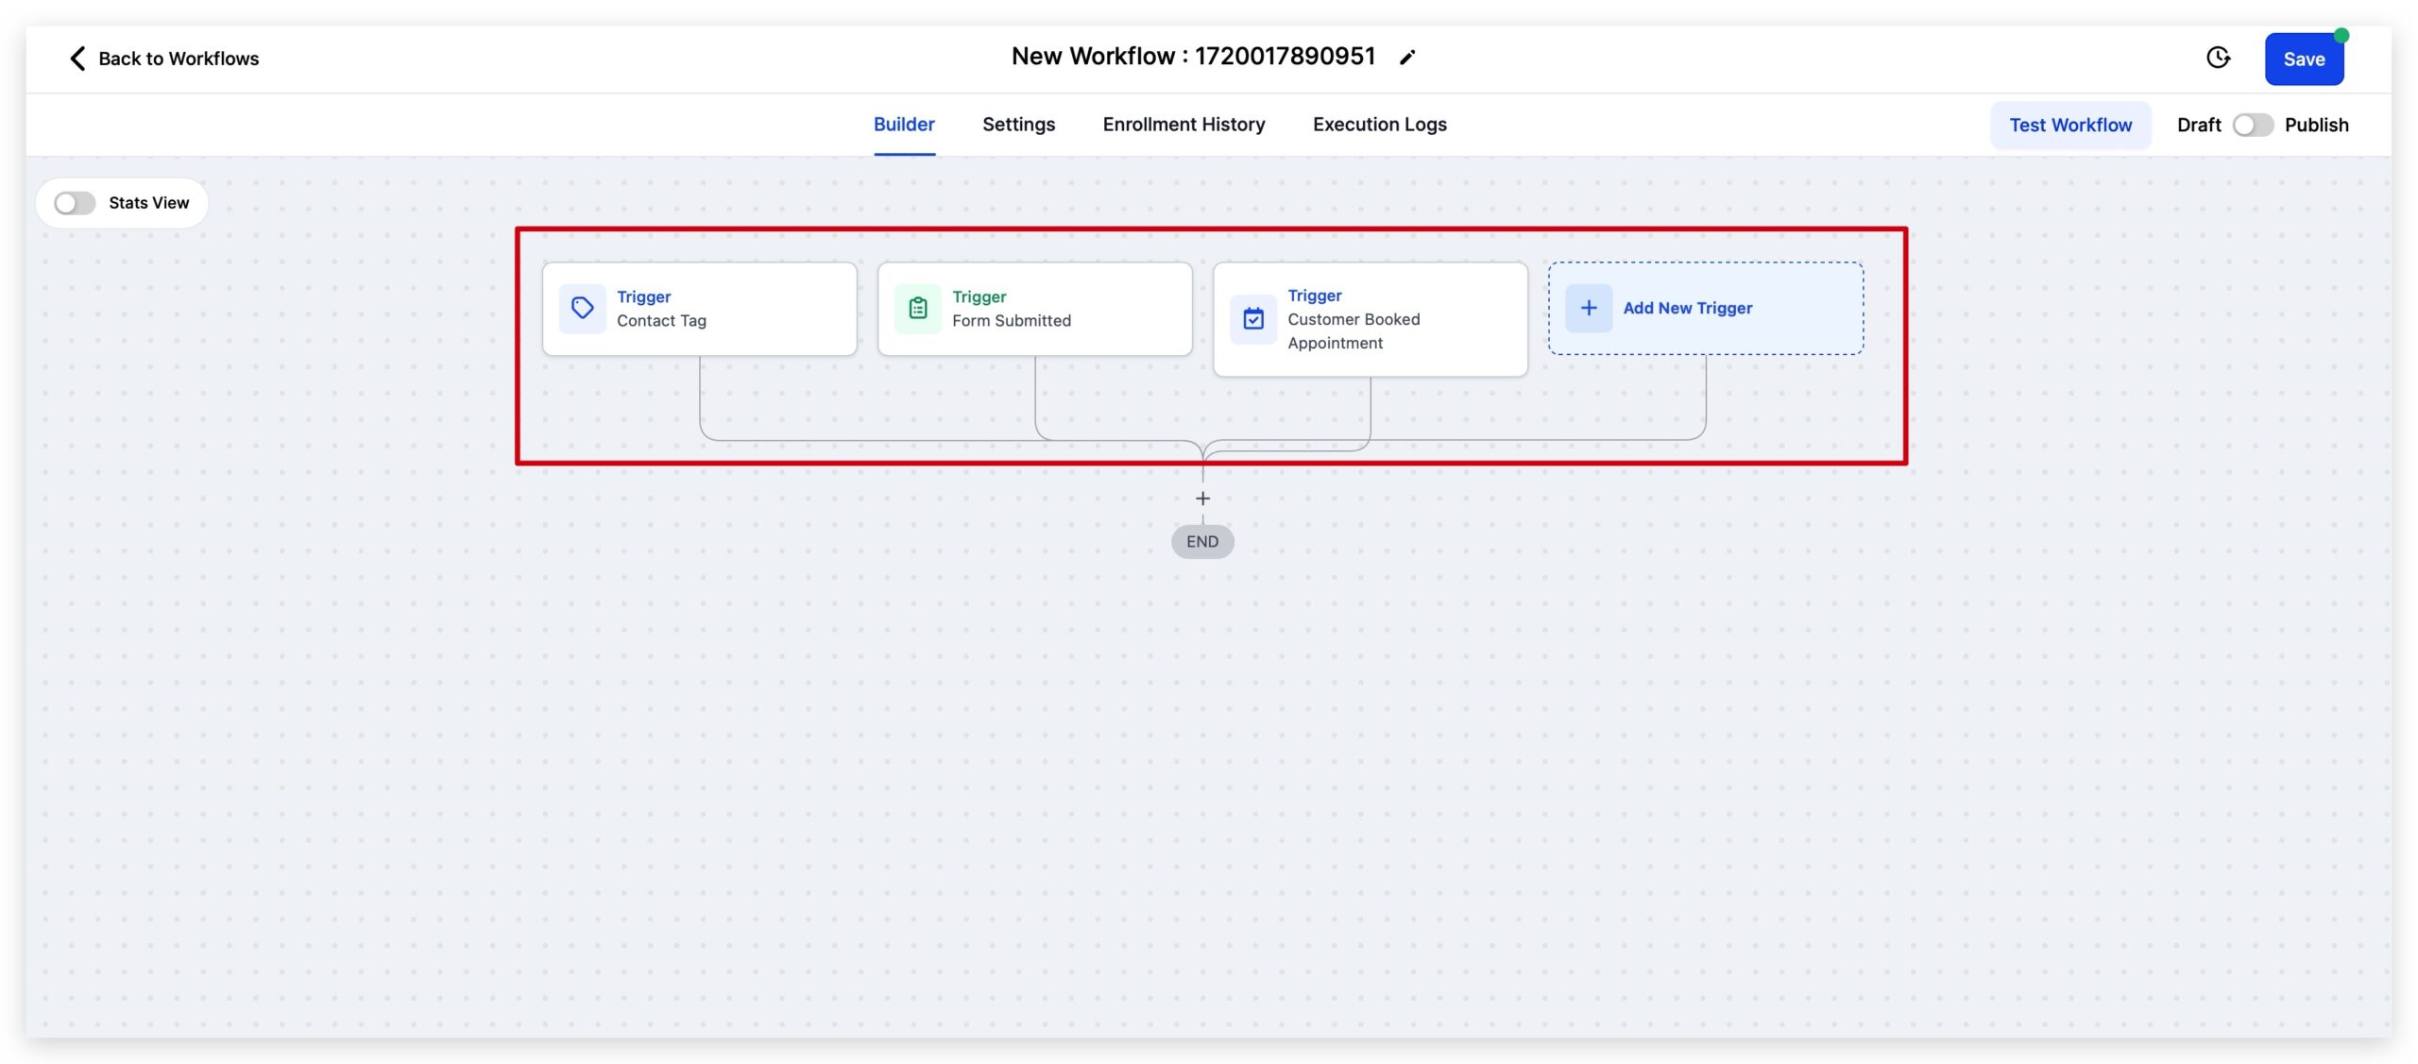Click the plus icon above the END node

1202,498
